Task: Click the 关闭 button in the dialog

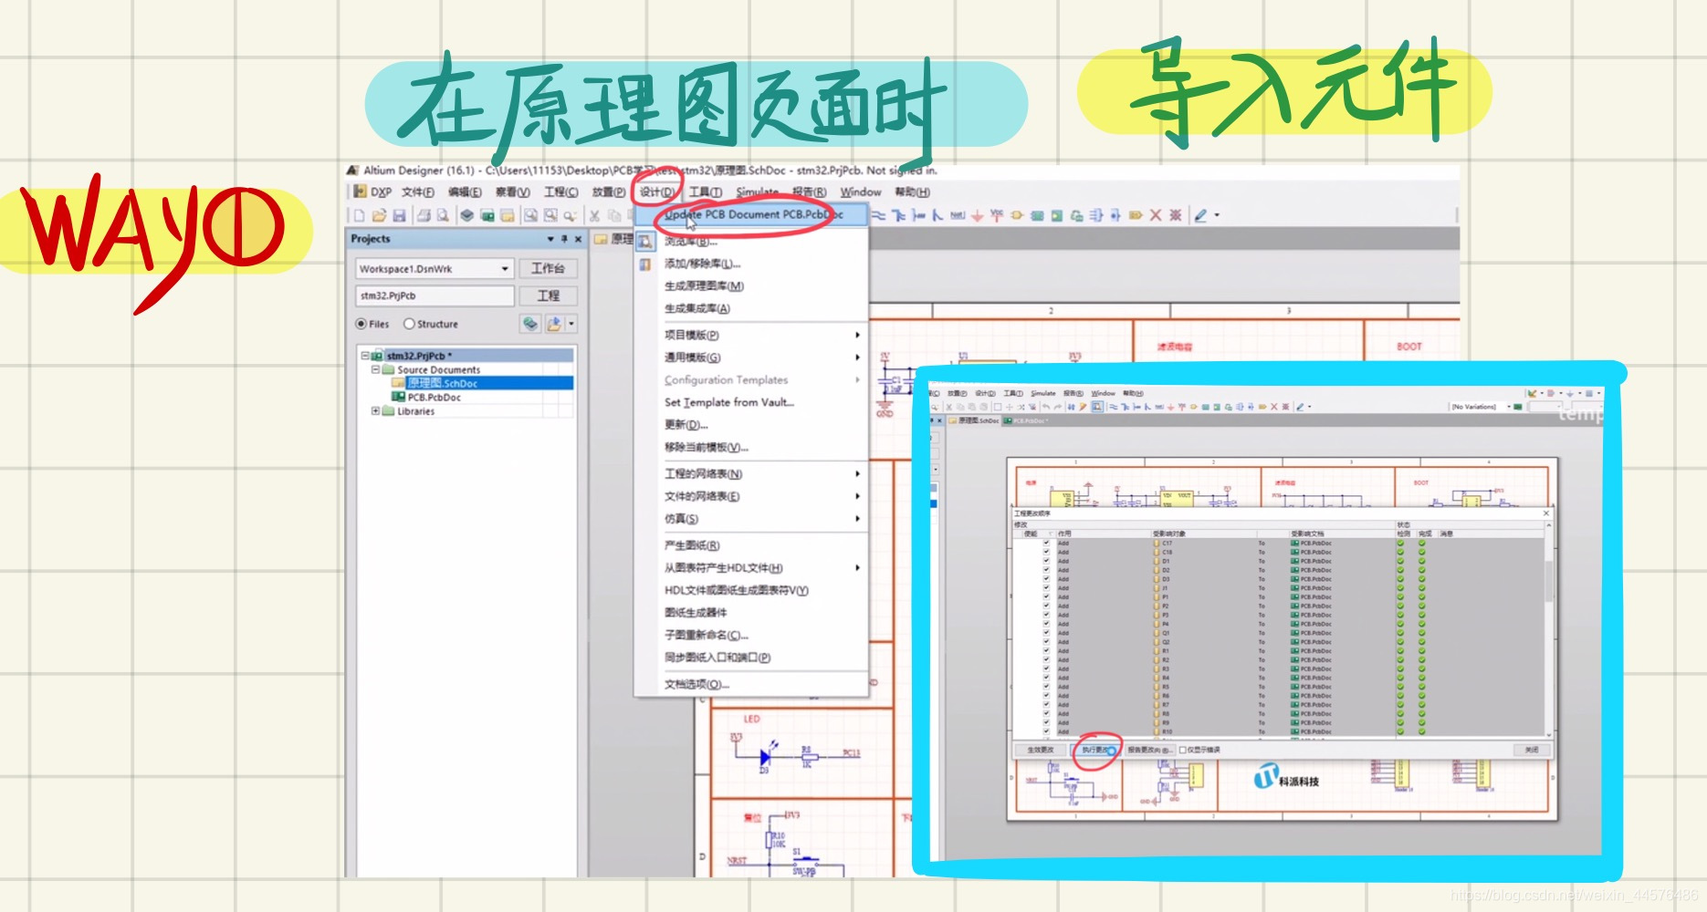Action: click(x=1532, y=750)
